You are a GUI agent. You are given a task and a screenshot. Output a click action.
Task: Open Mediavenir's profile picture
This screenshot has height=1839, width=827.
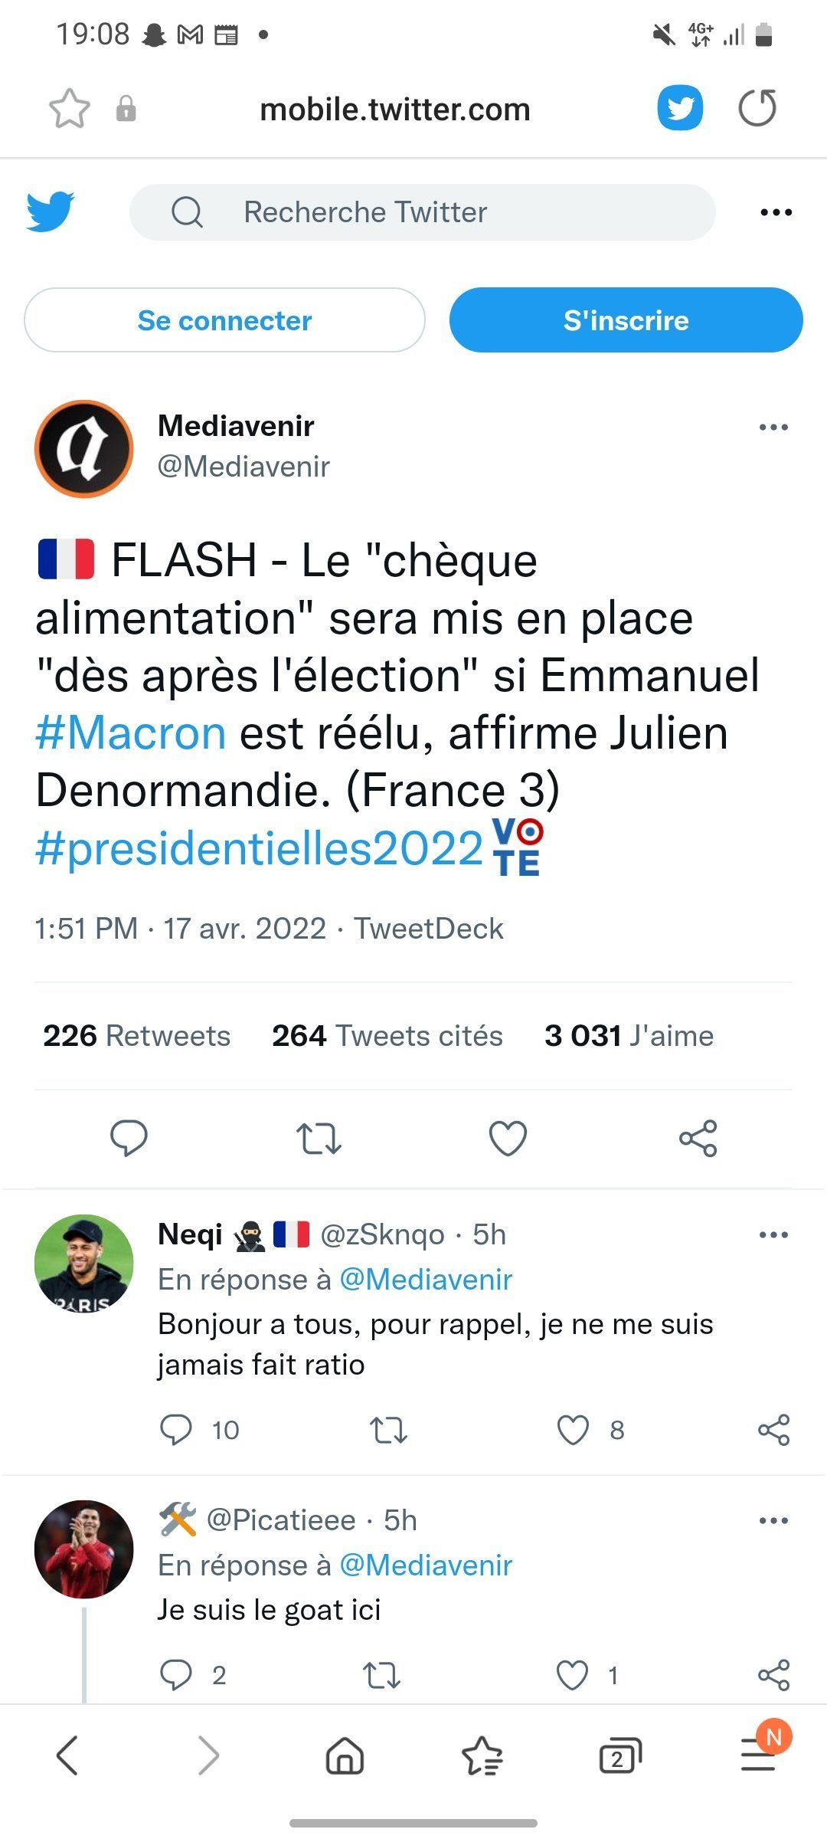click(x=84, y=449)
